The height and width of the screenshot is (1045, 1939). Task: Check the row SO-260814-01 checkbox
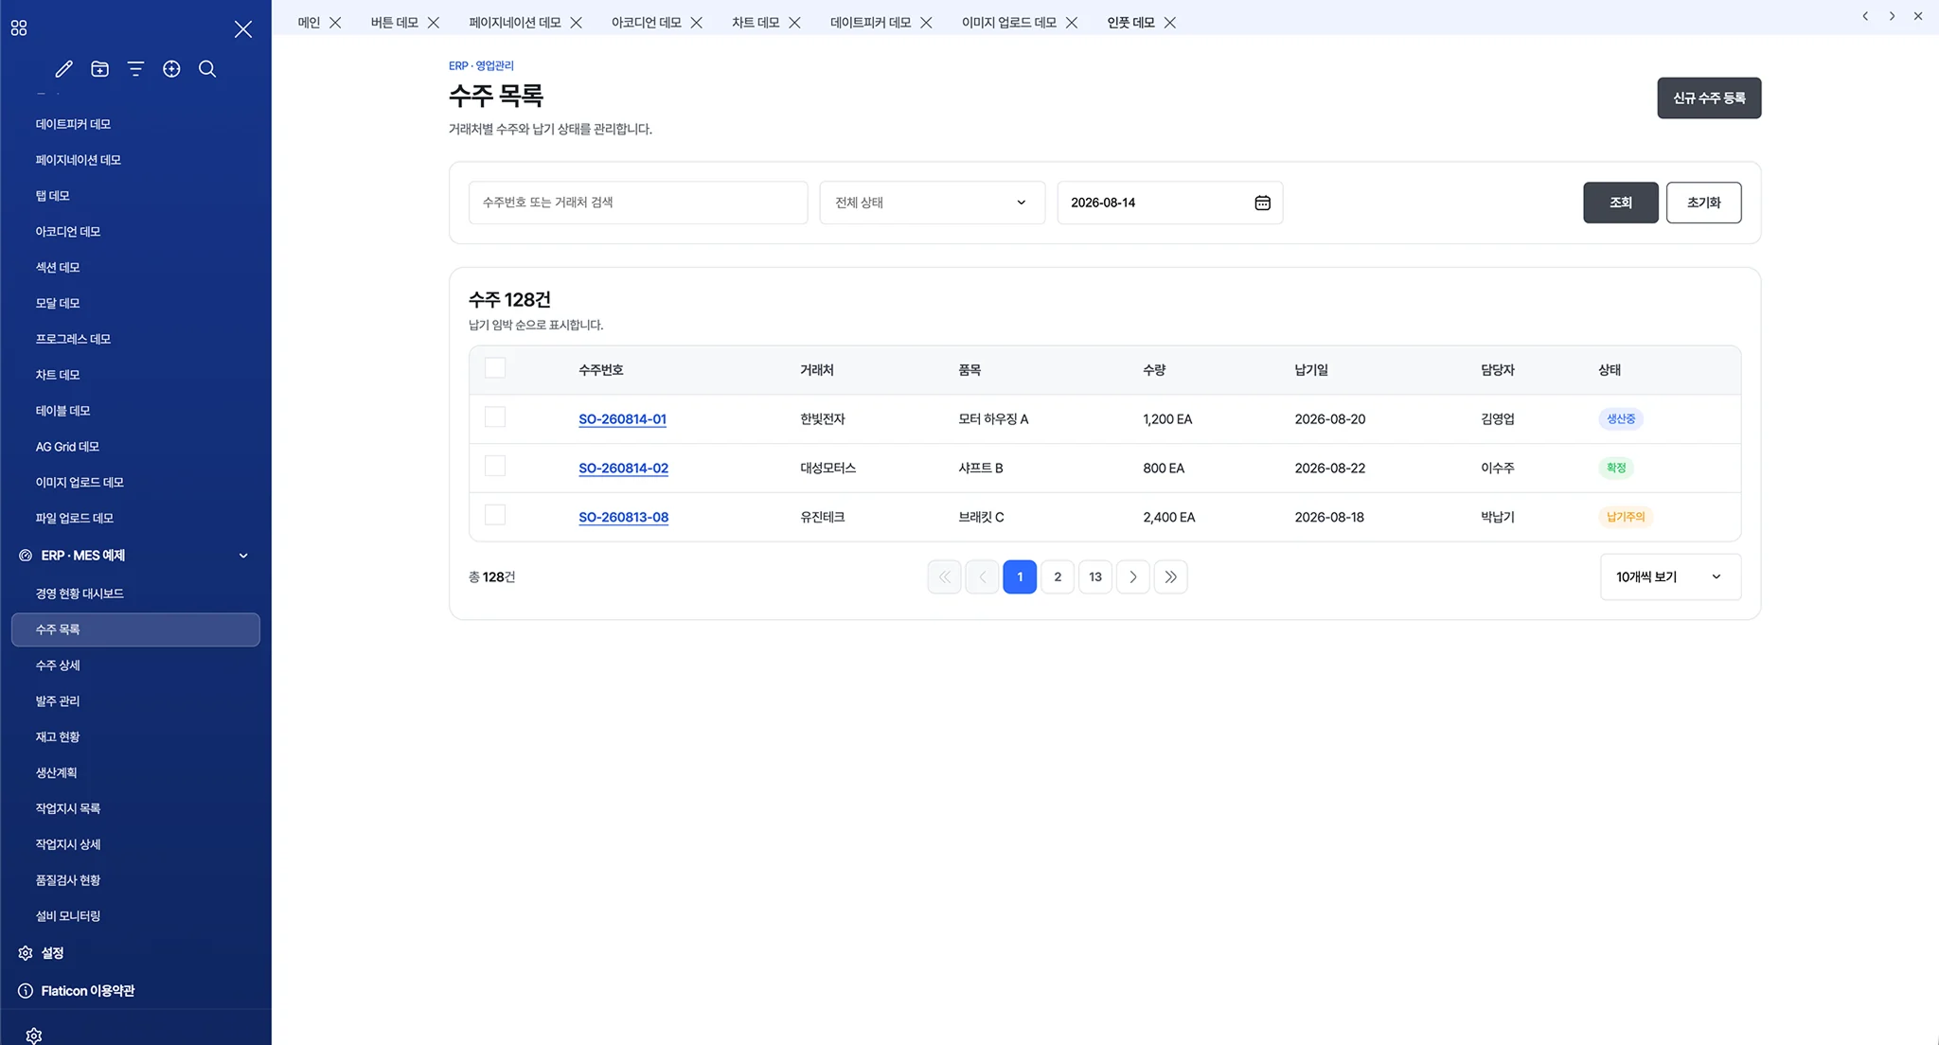[495, 417]
